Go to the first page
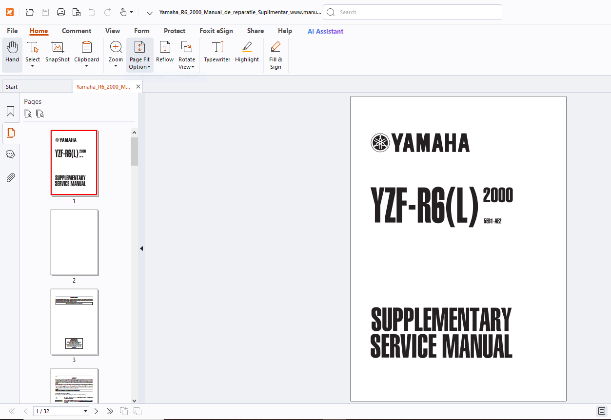Image resolution: width=611 pixels, height=420 pixels. 12,411
